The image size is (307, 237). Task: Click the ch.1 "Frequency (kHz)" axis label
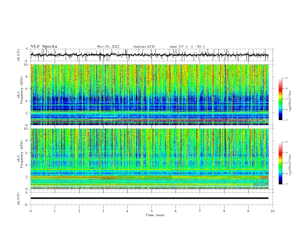click(22, 89)
